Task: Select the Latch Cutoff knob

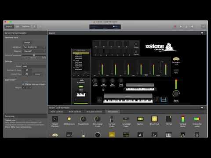Action: point(95,81)
